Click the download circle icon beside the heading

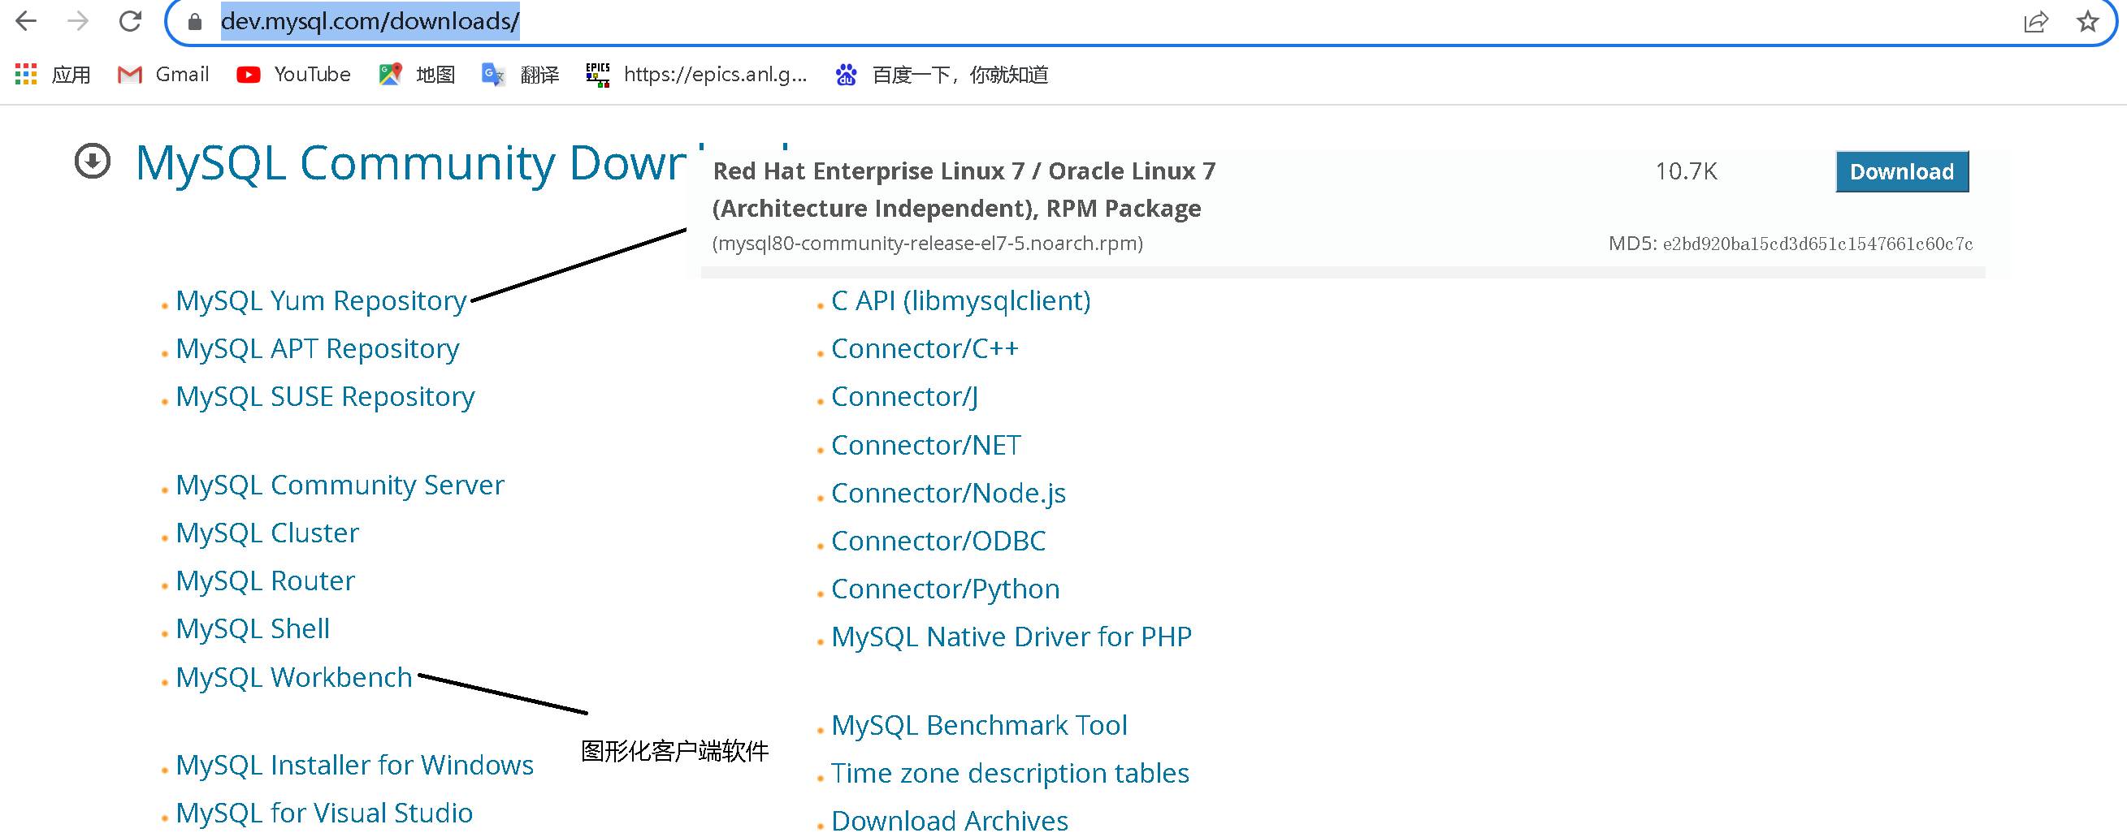click(91, 162)
